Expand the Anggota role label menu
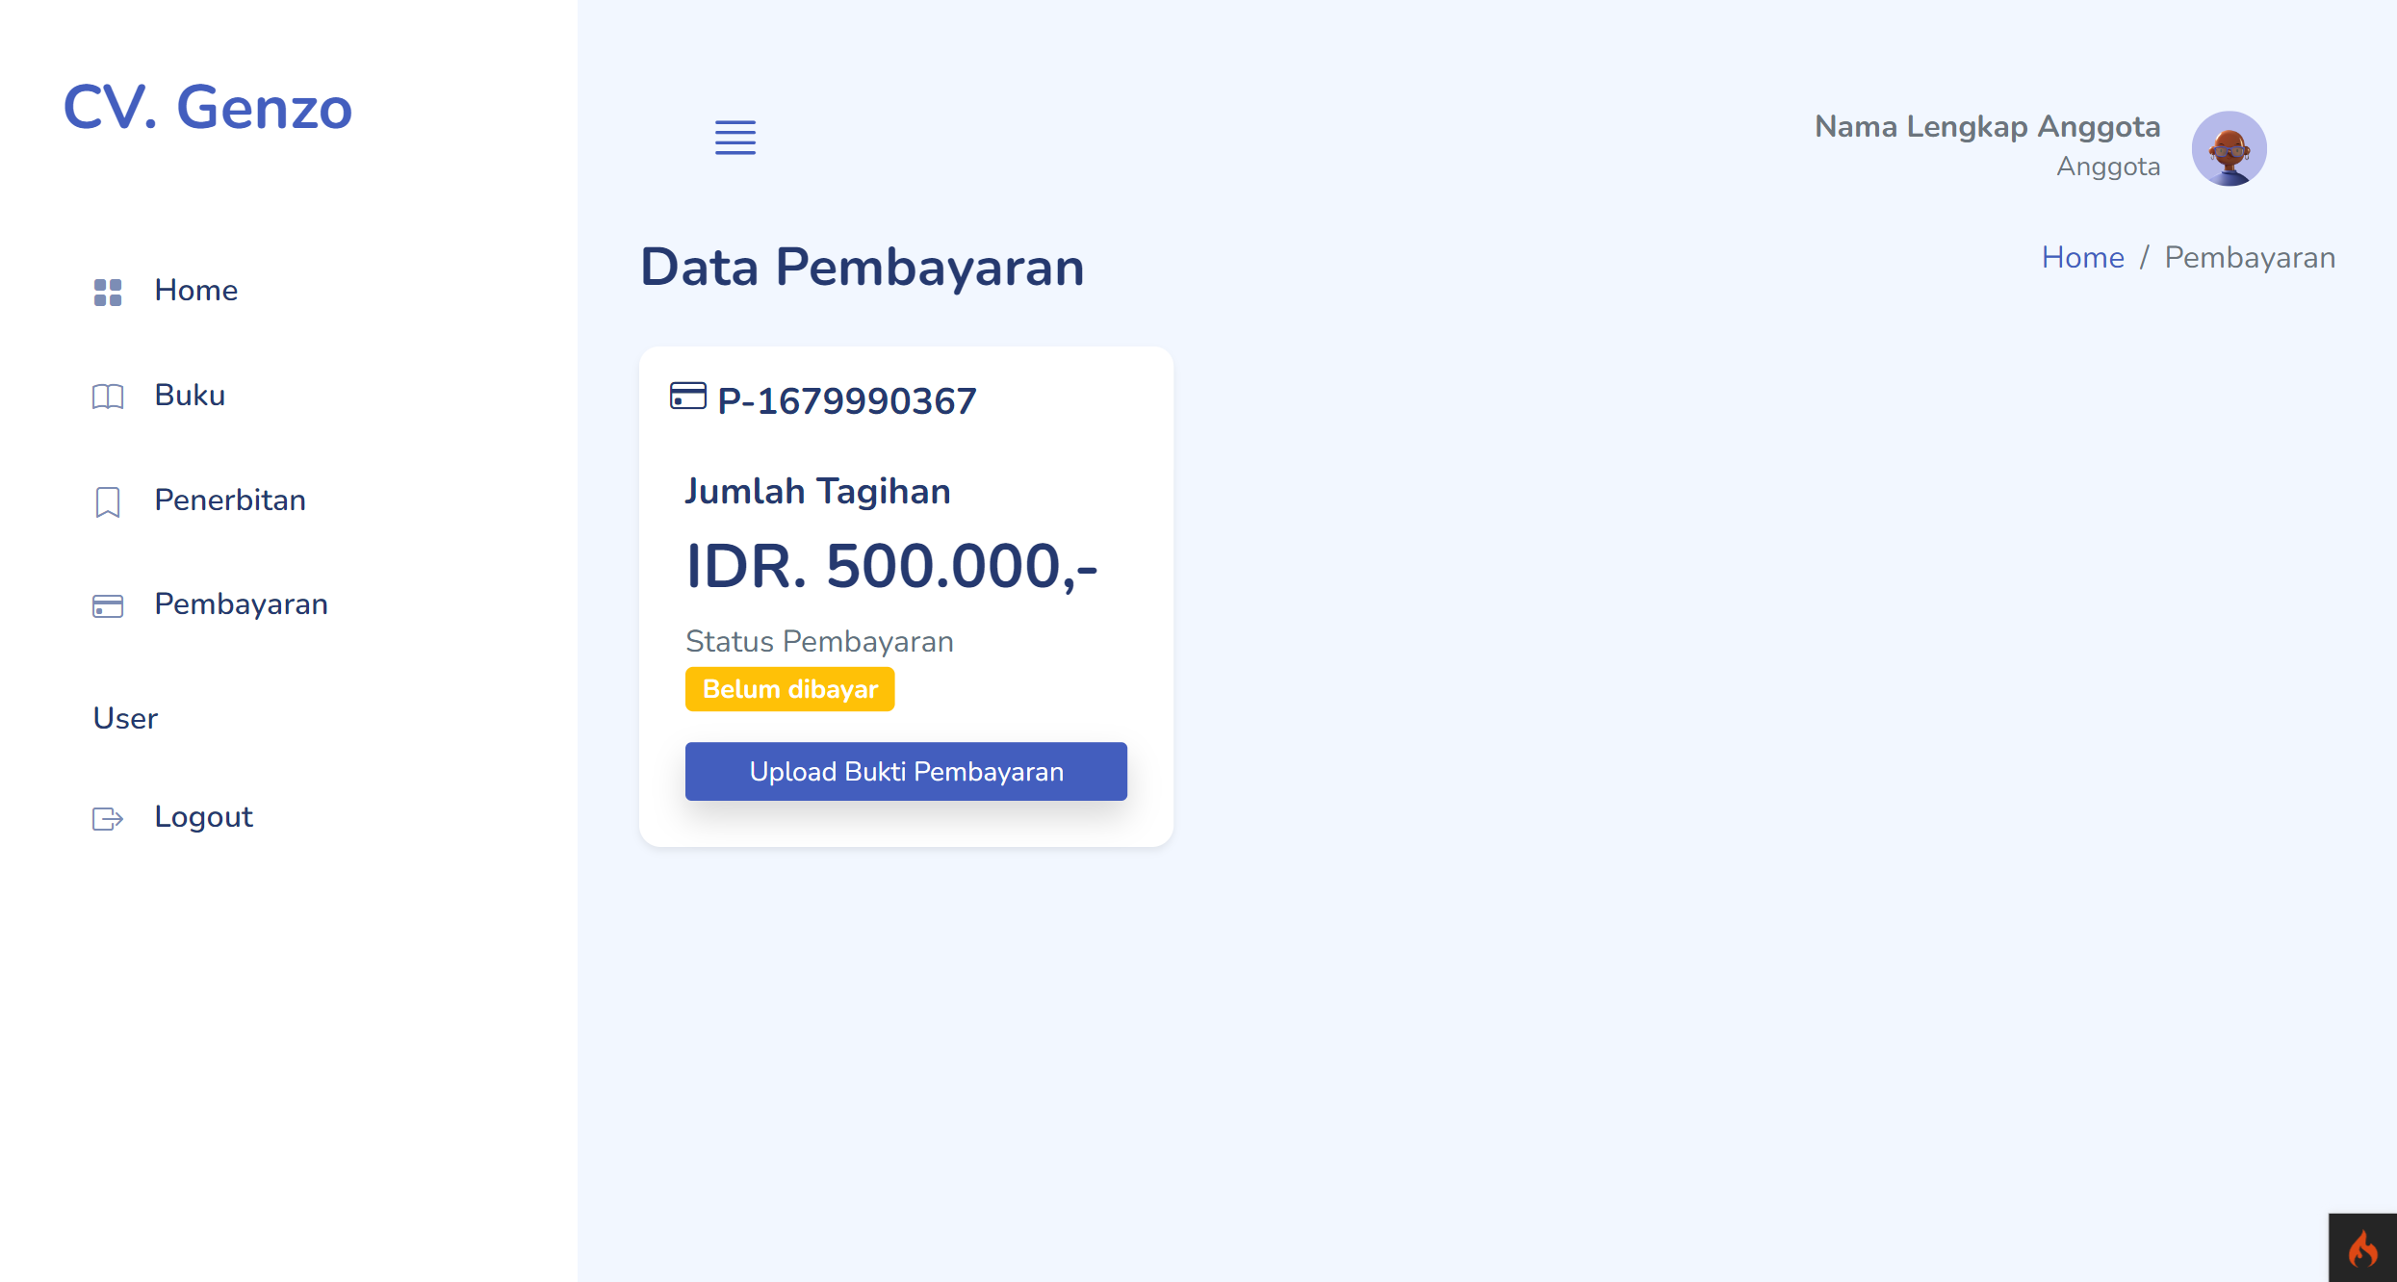Screen dimensions: 2397x1282 pyautogui.click(x=2108, y=167)
